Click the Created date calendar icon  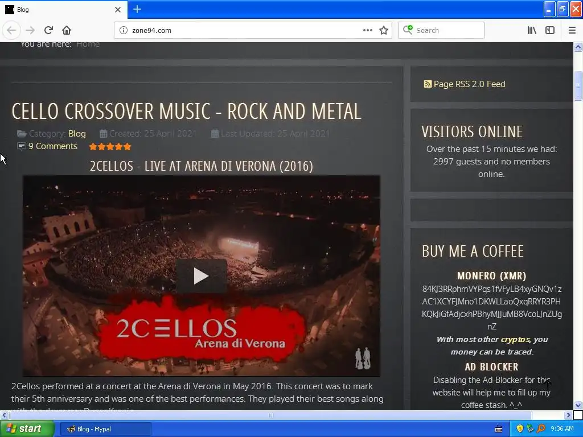[x=104, y=133]
